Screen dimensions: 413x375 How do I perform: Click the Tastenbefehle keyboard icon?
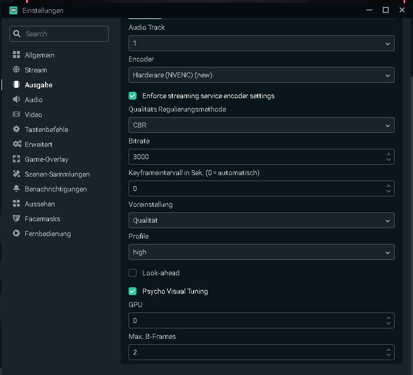pos(16,129)
